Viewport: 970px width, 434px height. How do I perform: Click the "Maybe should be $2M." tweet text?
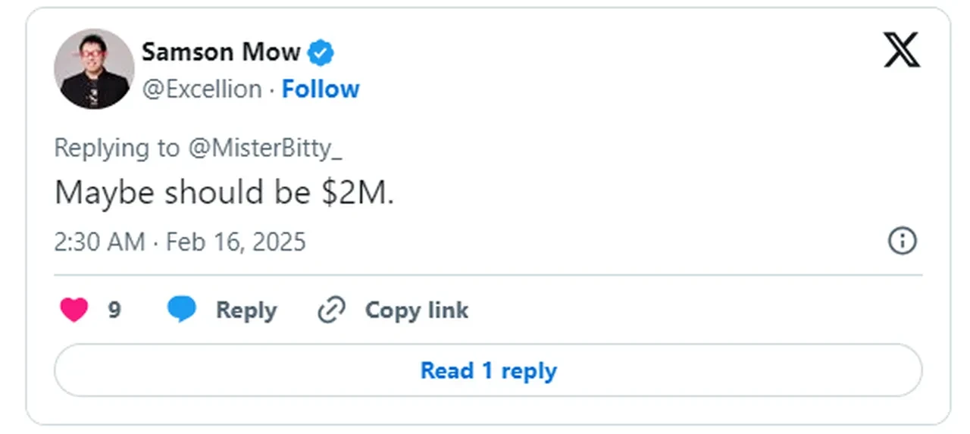pyautogui.click(x=224, y=193)
